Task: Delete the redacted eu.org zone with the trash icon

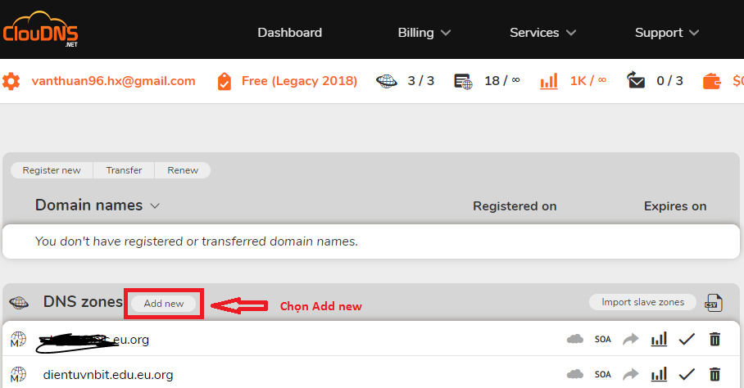Action: pos(715,339)
